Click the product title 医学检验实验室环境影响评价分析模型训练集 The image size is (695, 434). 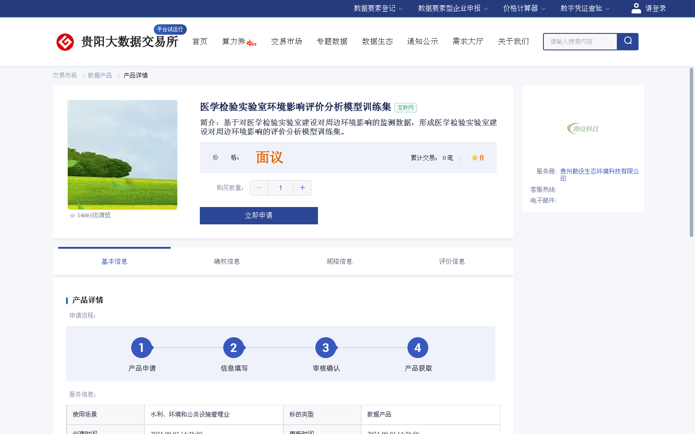pyautogui.click(x=295, y=107)
